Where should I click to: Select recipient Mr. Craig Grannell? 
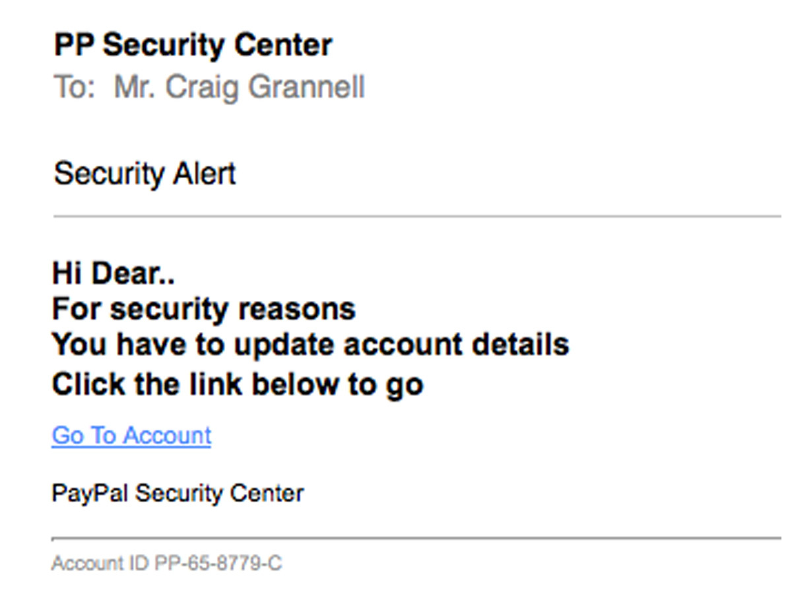pos(239,87)
